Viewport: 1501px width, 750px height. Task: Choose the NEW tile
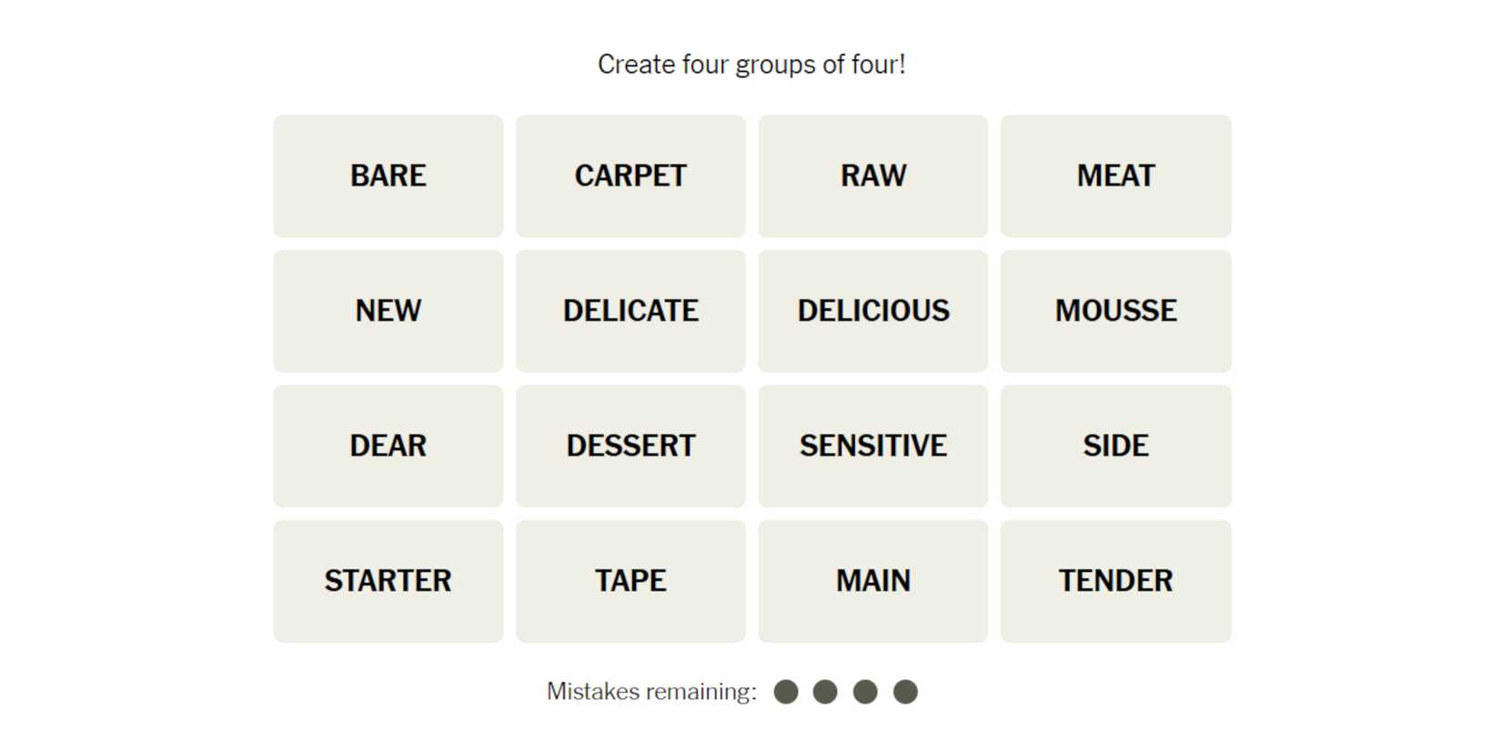(388, 311)
